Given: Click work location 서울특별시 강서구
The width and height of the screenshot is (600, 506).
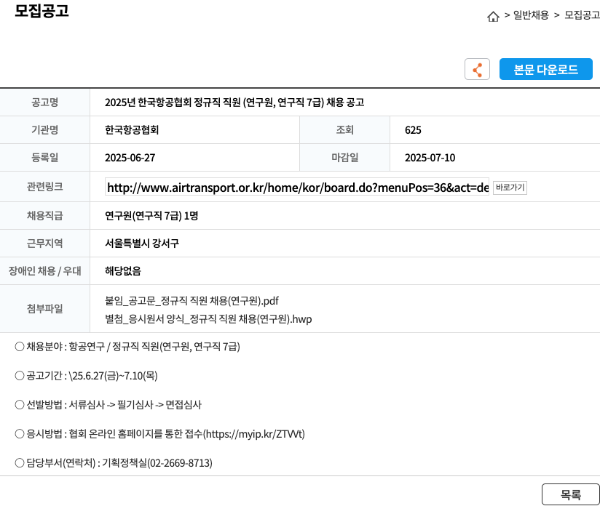Looking at the screenshot, I should 142,244.
